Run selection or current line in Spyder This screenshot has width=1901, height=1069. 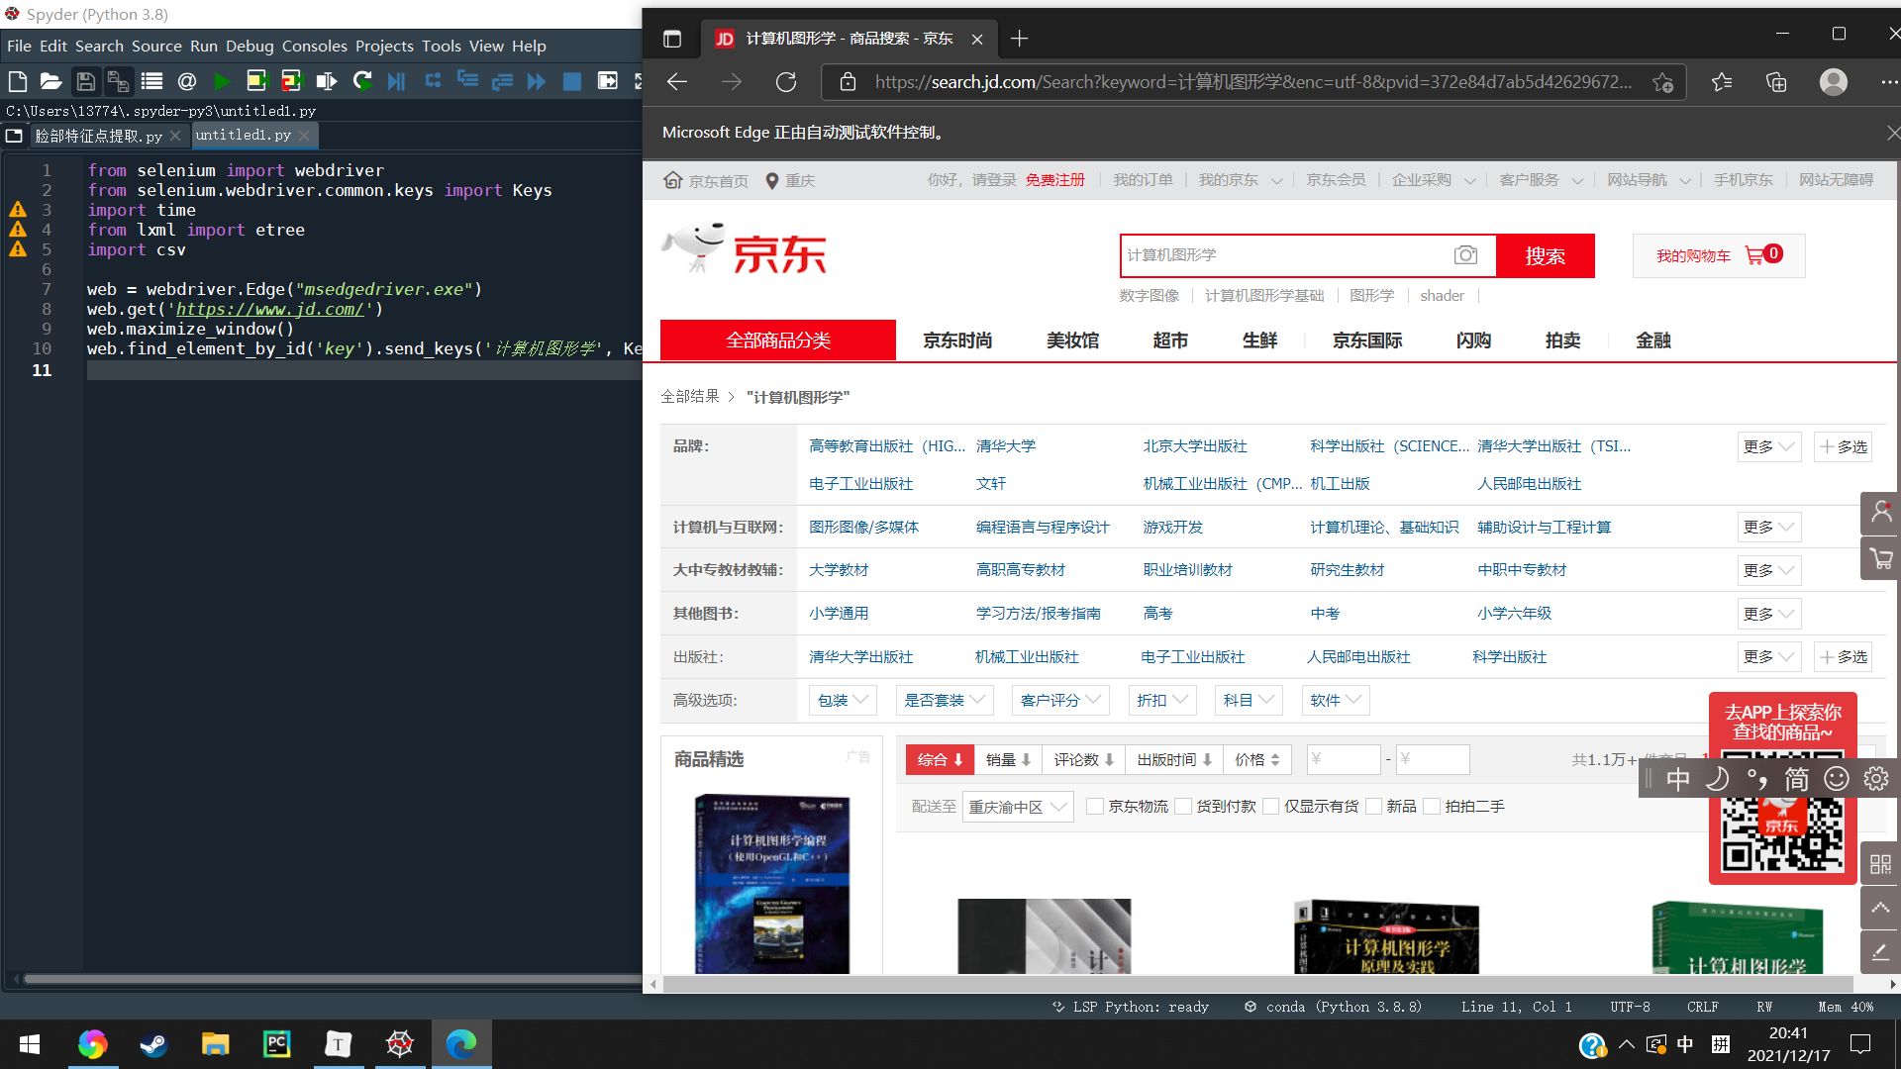point(326,81)
